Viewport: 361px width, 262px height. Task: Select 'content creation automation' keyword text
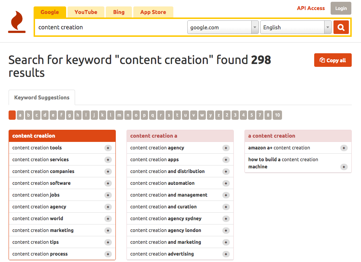tap(162, 183)
